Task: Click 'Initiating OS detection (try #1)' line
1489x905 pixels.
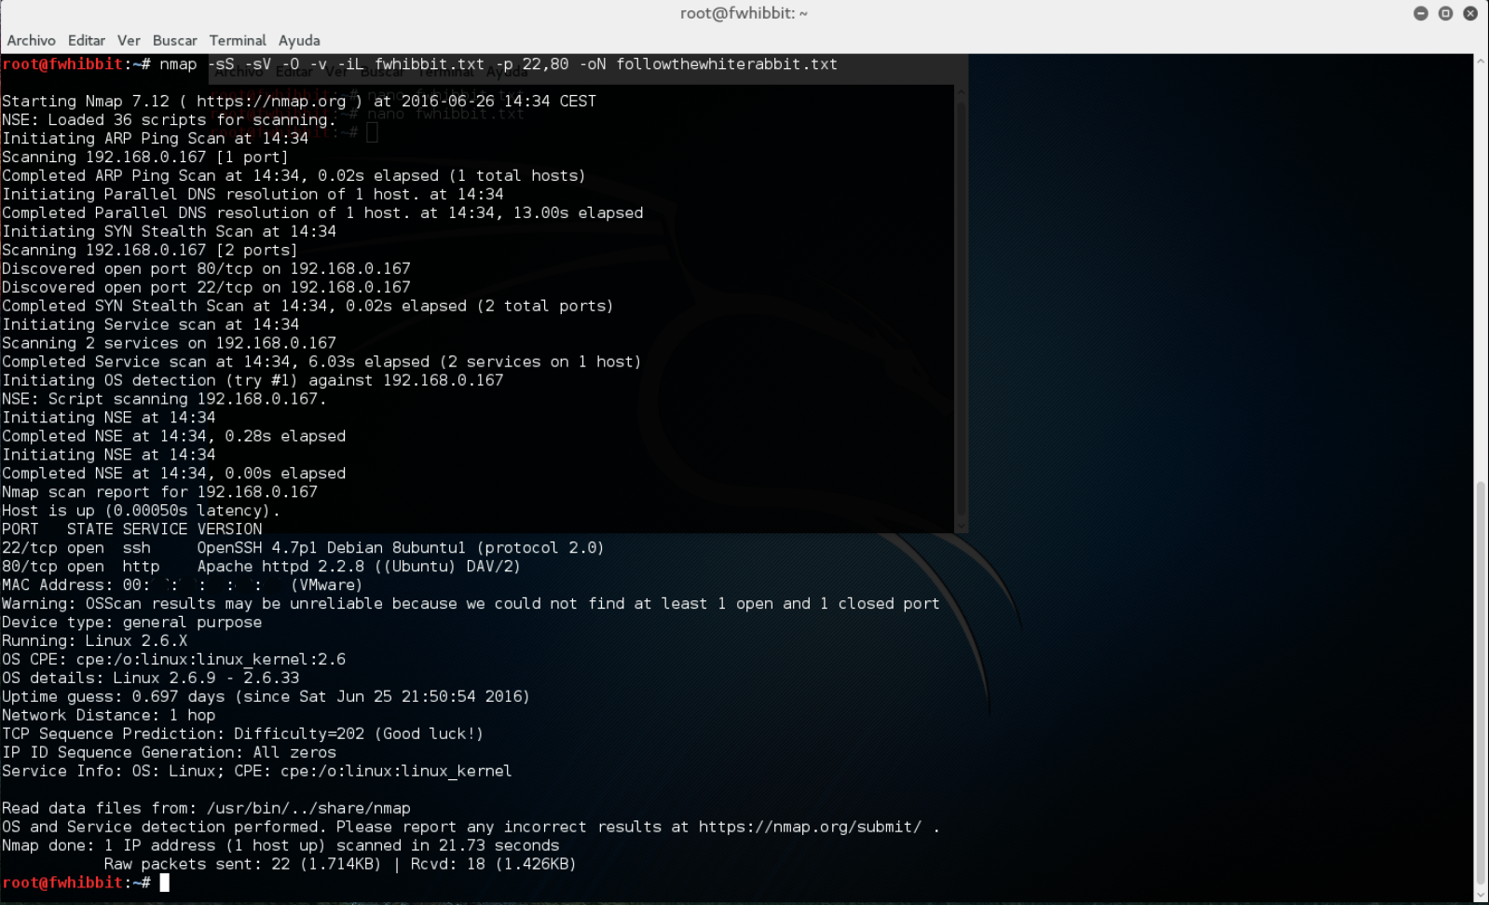Action: click(253, 380)
